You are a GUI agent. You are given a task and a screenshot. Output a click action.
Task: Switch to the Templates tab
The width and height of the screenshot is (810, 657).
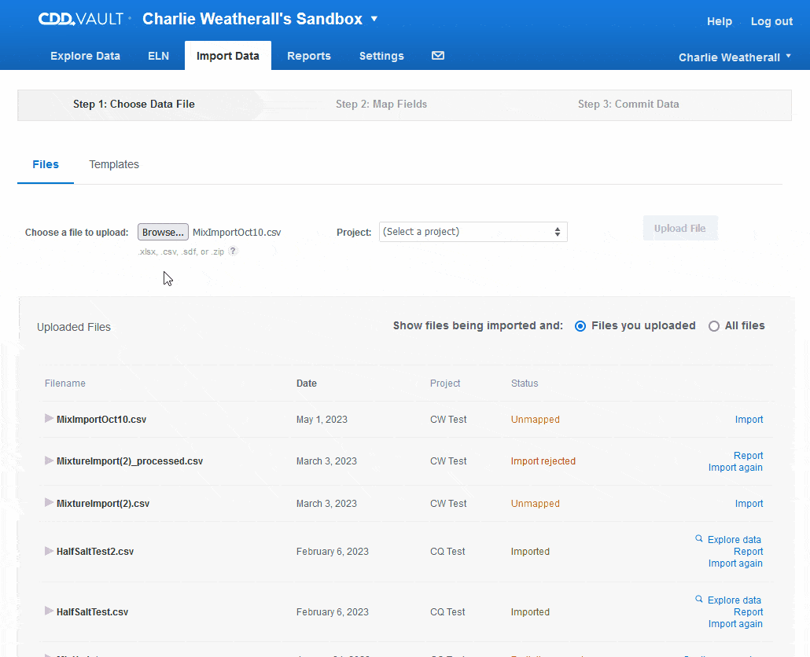pos(113,164)
